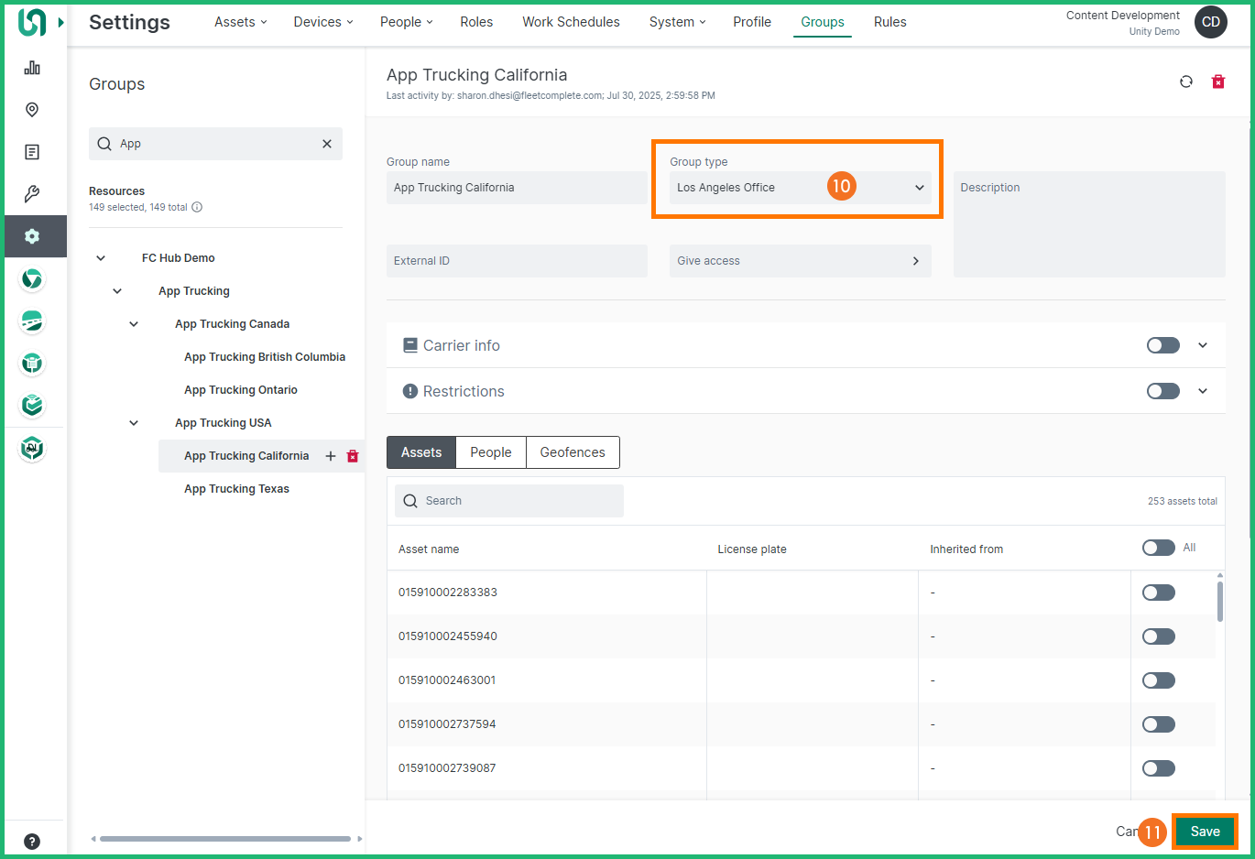1255x859 pixels.
Task: Click the refresh icon beside group title
Action: (x=1186, y=82)
